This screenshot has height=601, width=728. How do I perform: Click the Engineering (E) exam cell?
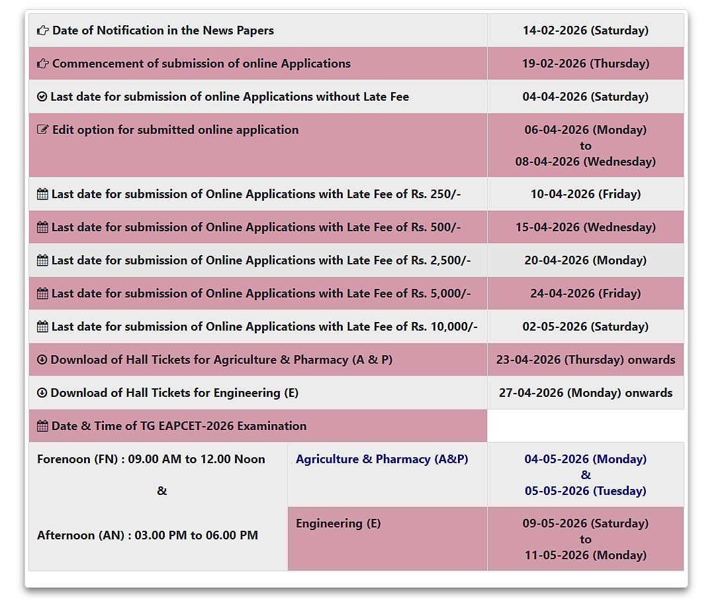tap(338, 523)
